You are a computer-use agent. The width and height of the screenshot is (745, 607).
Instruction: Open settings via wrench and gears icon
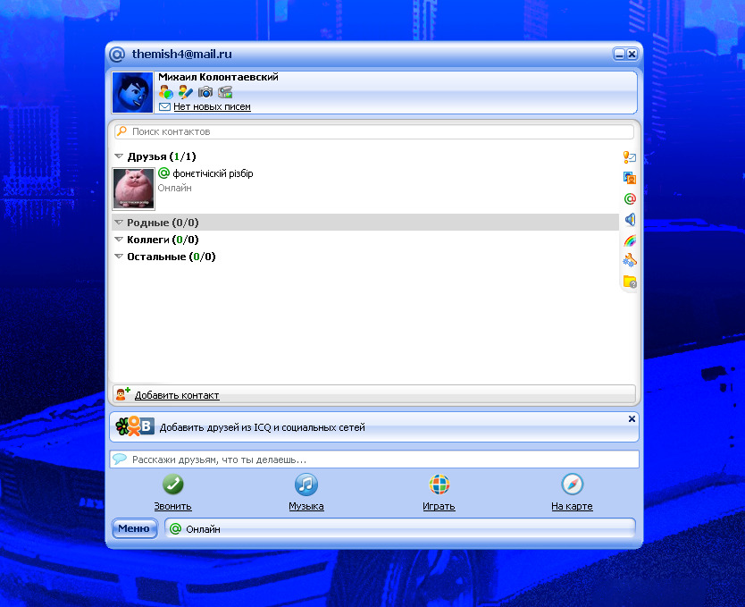[630, 261]
